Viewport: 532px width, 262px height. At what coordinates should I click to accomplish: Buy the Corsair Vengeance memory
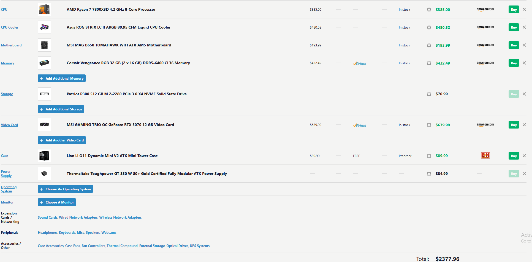click(x=514, y=63)
